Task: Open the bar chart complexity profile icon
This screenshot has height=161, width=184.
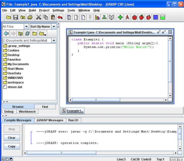Action: point(97,17)
